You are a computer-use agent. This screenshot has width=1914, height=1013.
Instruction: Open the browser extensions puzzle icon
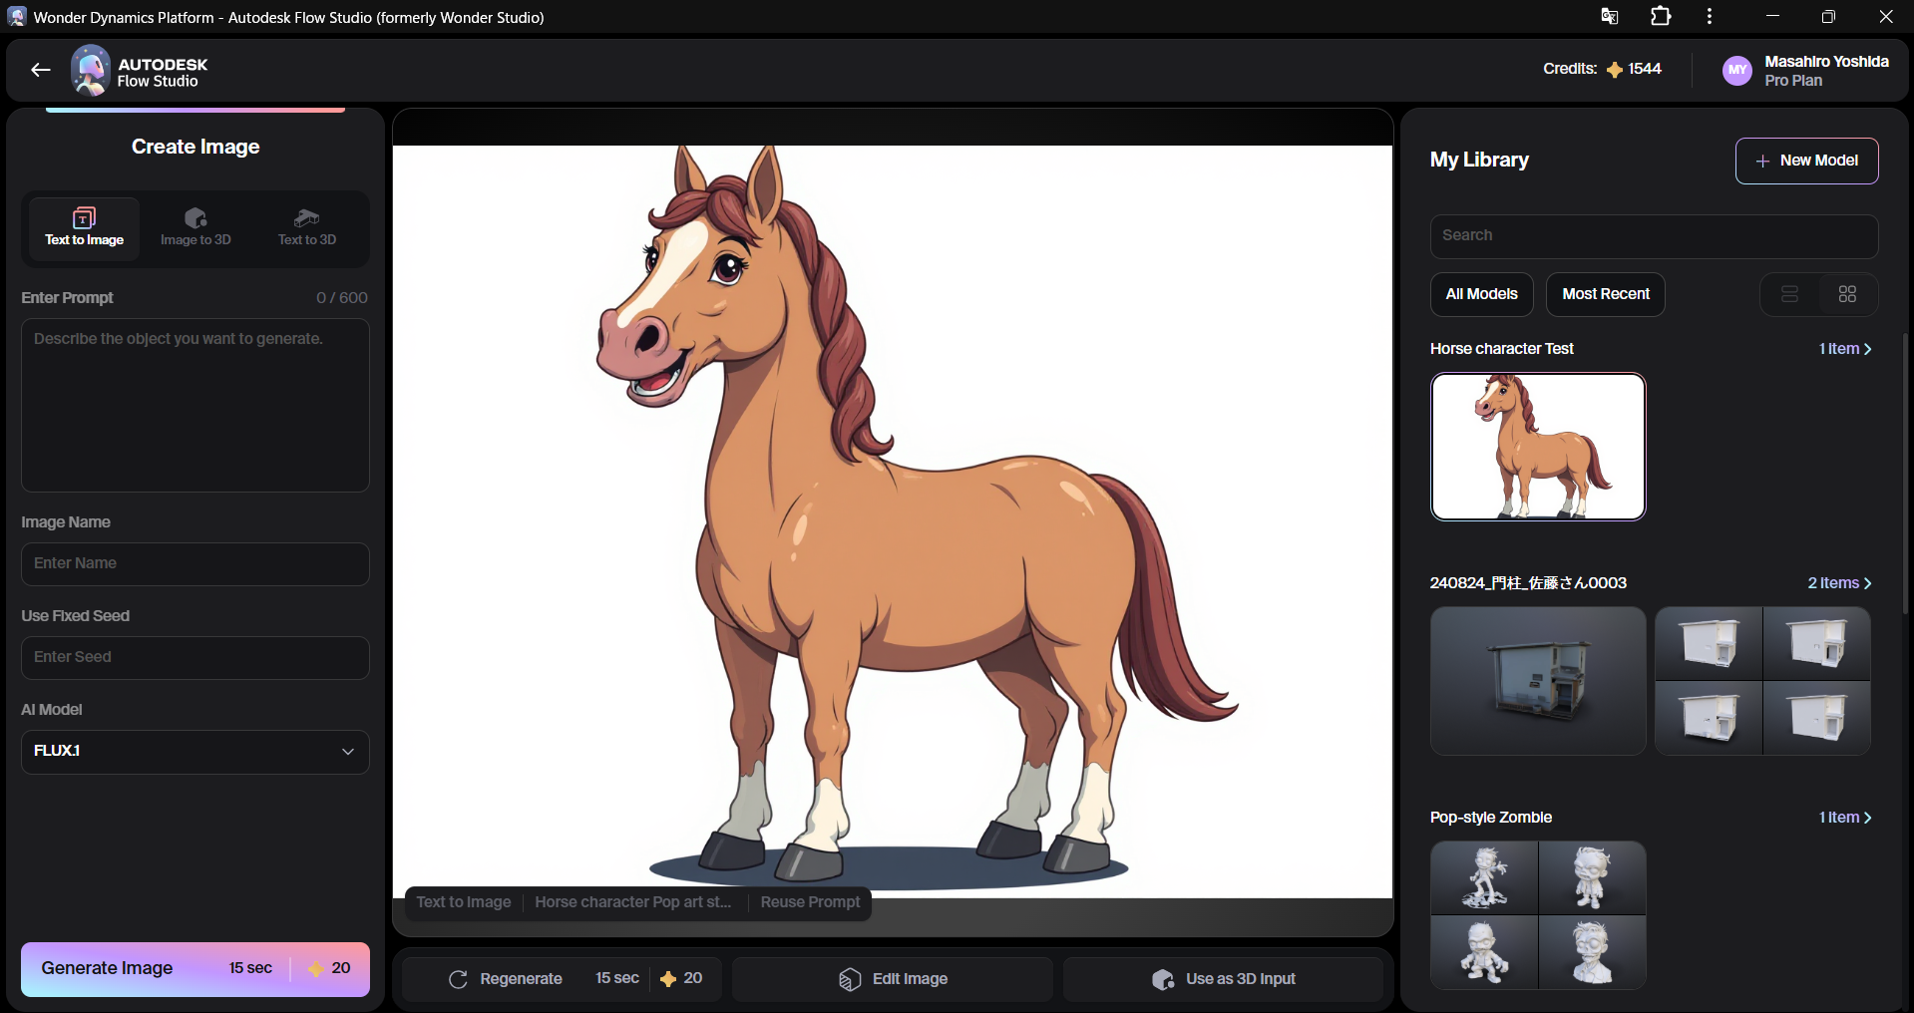point(1661,17)
